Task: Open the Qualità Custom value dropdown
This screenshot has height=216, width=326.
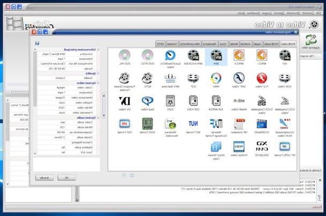Action: click(x=52, y=78)
